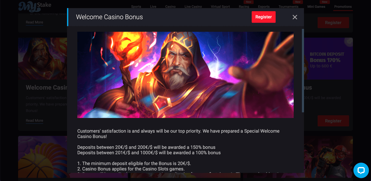Select Mini Games from navigation
This screenshot has width=371, height=181.
pos(316,7)
